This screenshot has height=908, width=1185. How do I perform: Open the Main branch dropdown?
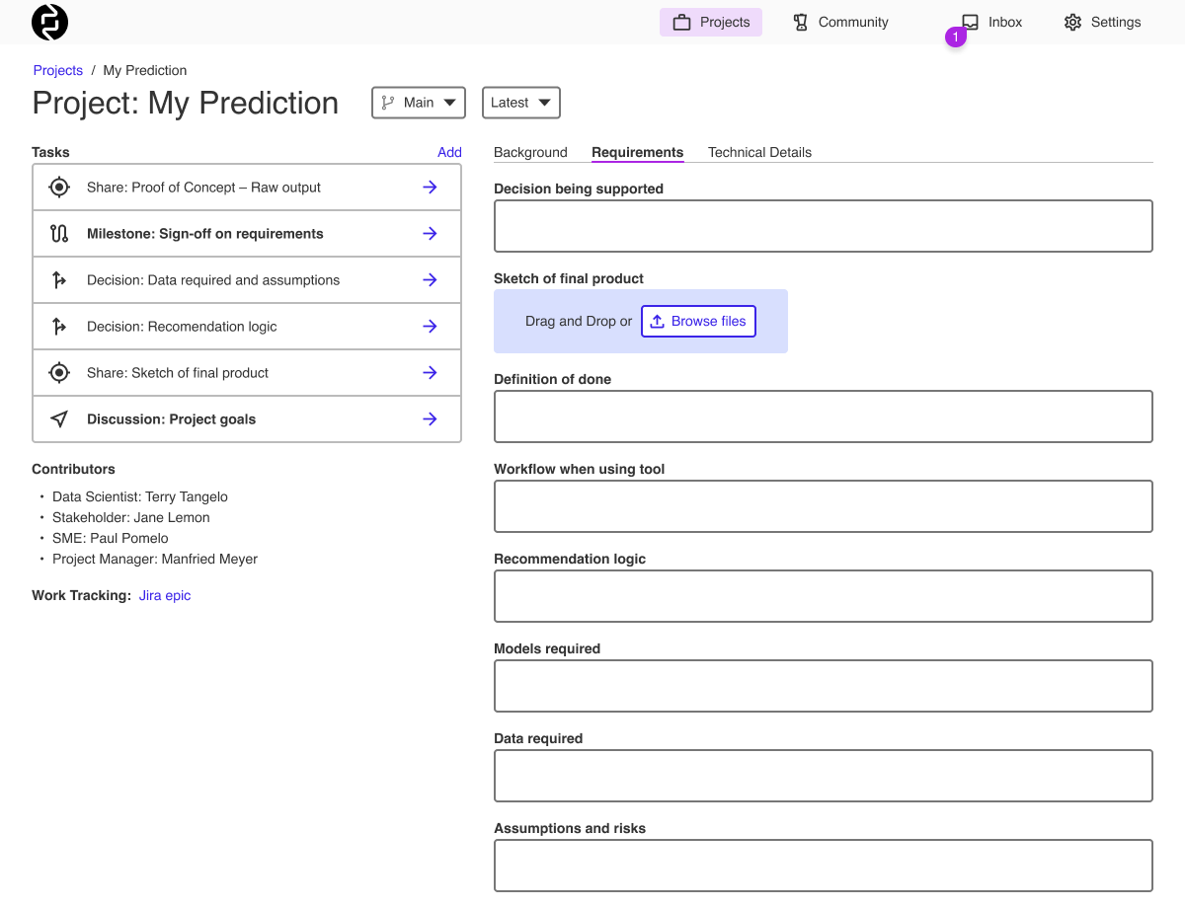[x=418, y=102]
